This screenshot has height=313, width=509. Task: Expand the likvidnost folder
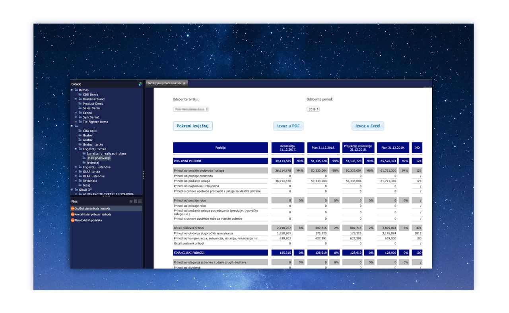(76, 181)
